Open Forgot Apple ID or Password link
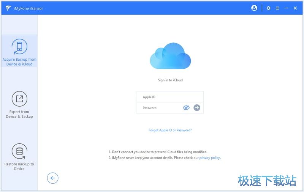 [x=170, y=130]
